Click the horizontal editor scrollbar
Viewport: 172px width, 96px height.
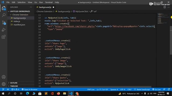coord(101,87)
